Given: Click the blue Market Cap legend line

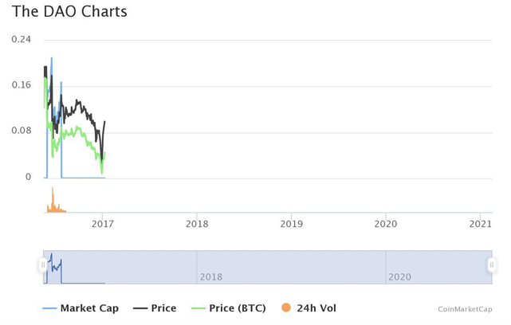Looking at the screenshot, I should tap(49, 308).
